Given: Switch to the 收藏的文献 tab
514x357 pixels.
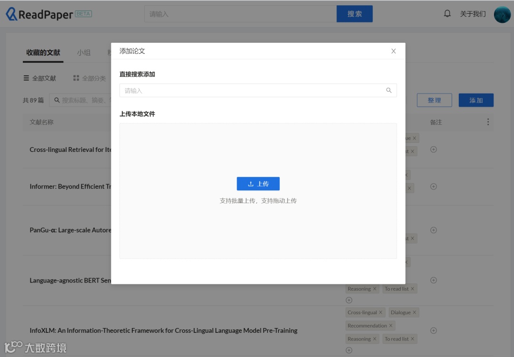Looking at the screenshot, I should [x=43, y=53].
